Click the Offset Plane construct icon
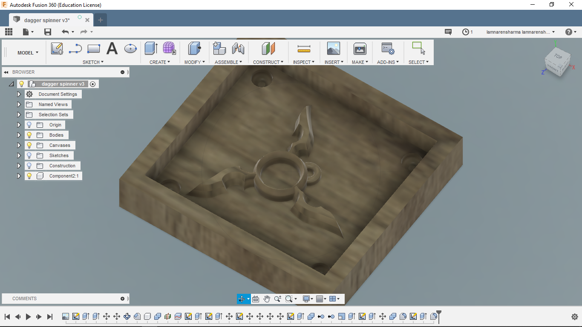582x327 pixels. tap(268, 49)
